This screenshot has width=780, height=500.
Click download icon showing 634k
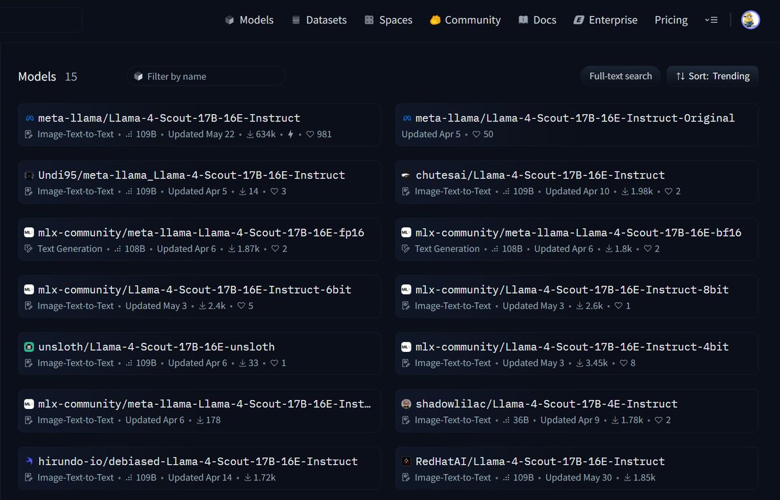(250, 134)
